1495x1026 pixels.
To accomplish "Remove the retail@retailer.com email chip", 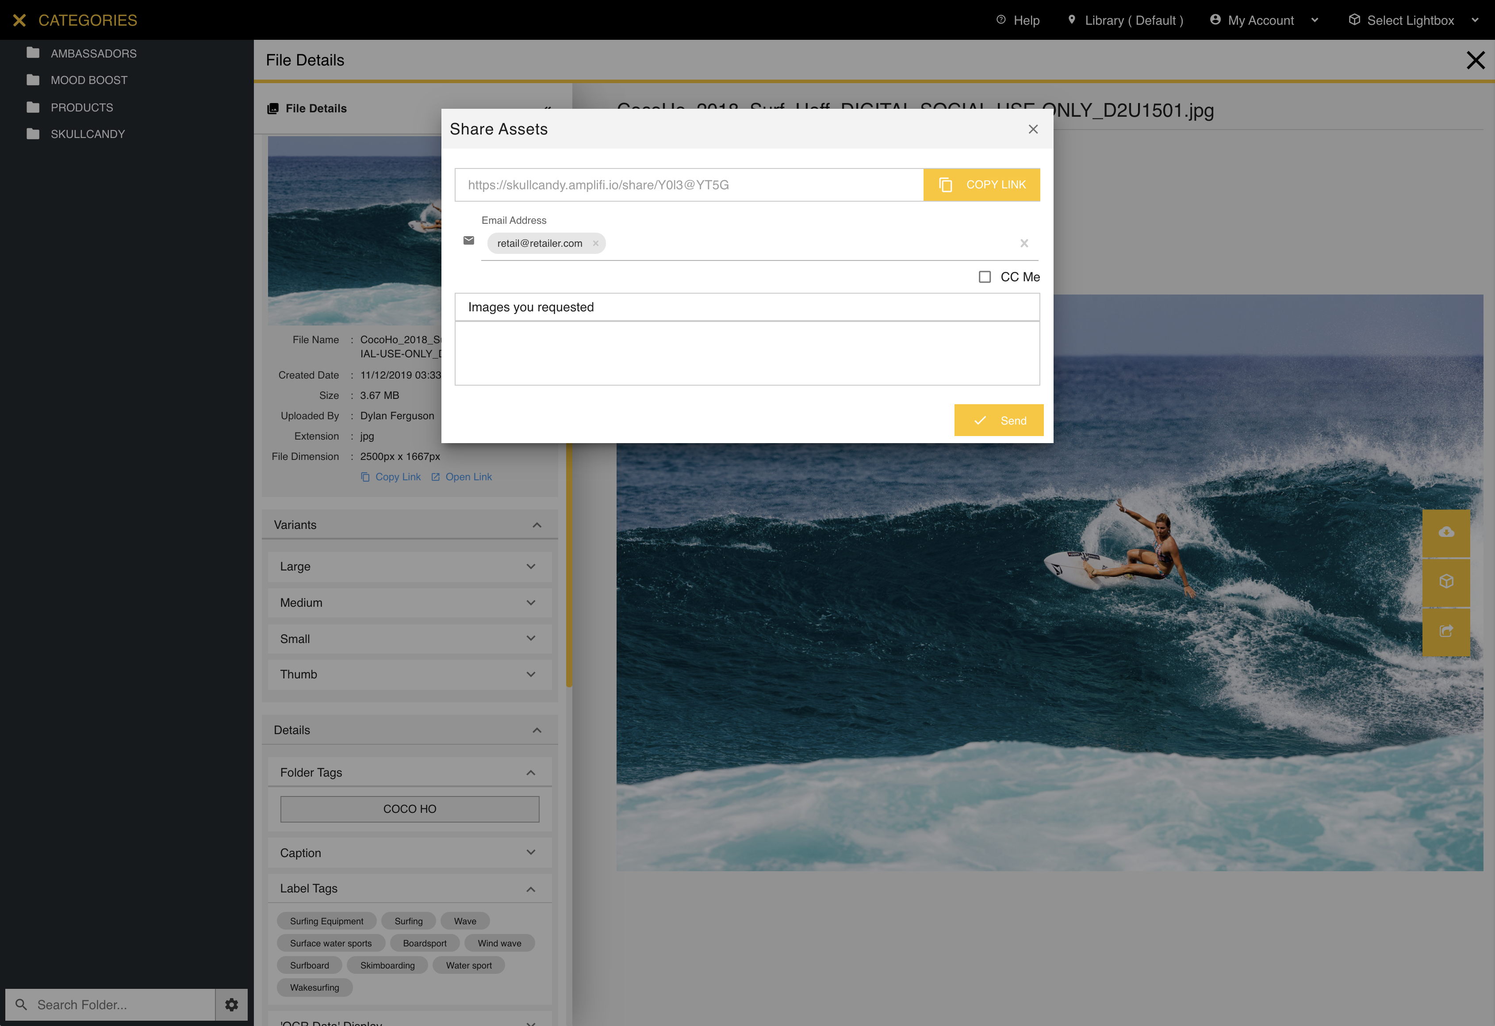I will point(596,244).
